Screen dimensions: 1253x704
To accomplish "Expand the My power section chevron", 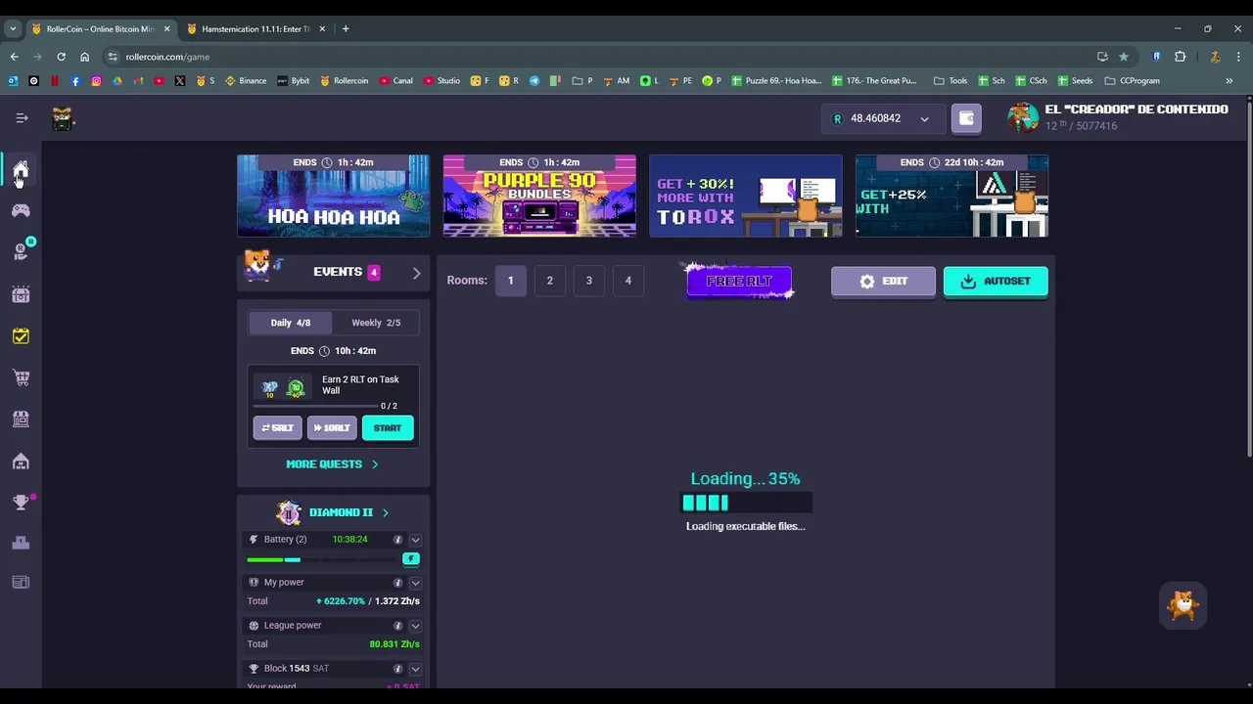I will click(x=415, y=583).
